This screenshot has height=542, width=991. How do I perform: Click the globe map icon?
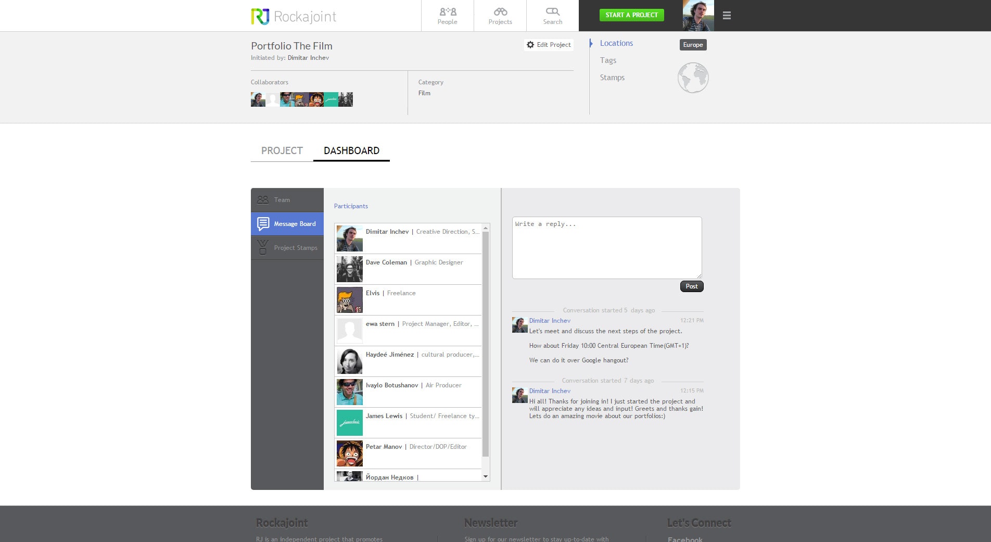(x=693, y=78)
